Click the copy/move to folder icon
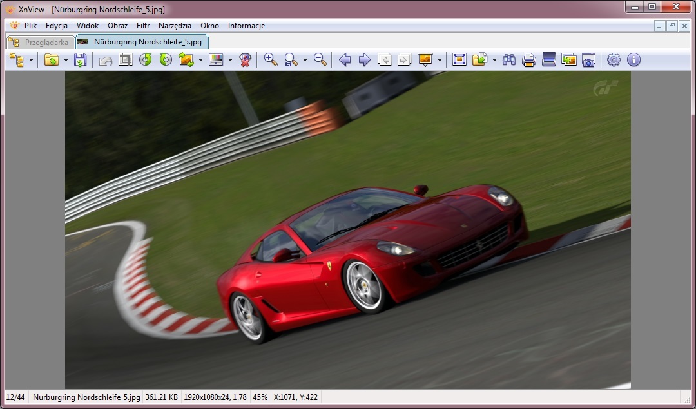This screenshot has width=696, height=409. pos(480,59)
